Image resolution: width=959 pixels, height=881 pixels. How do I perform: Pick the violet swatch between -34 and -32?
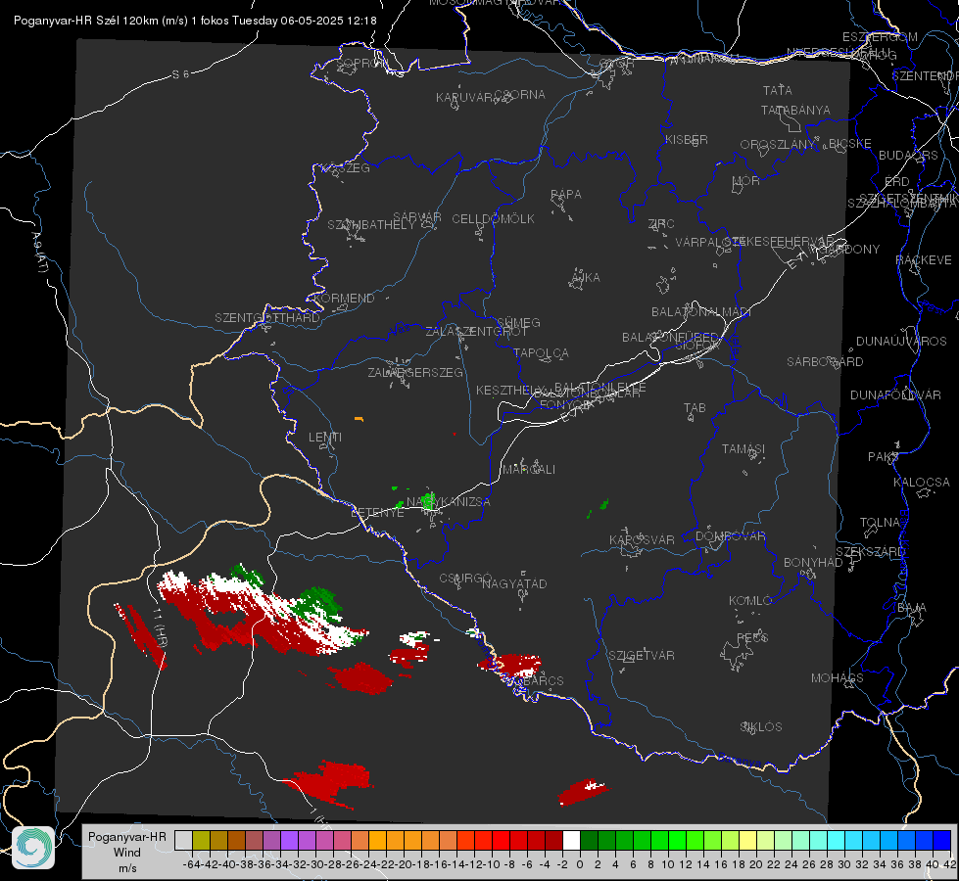coord(289,840)
